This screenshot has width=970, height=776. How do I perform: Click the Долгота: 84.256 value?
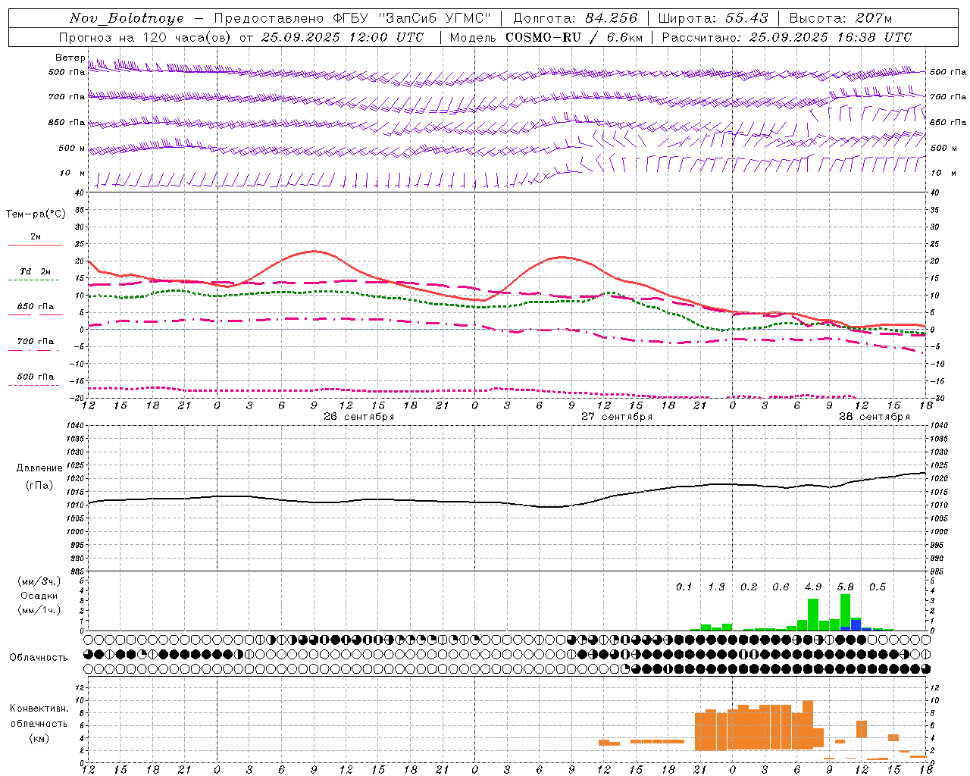576,18
